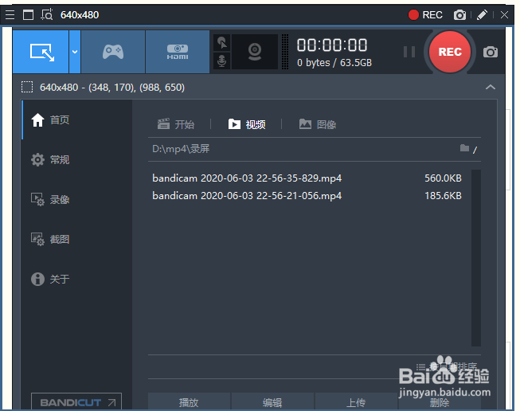
Task: Select bandicam 2020-06-03 22-56-35-829.mp4
Action: click(x=247, y=178)
